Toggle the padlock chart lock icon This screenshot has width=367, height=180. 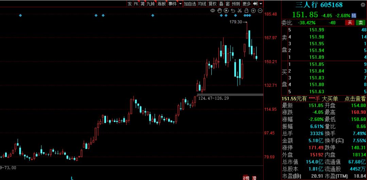point(246,11)
